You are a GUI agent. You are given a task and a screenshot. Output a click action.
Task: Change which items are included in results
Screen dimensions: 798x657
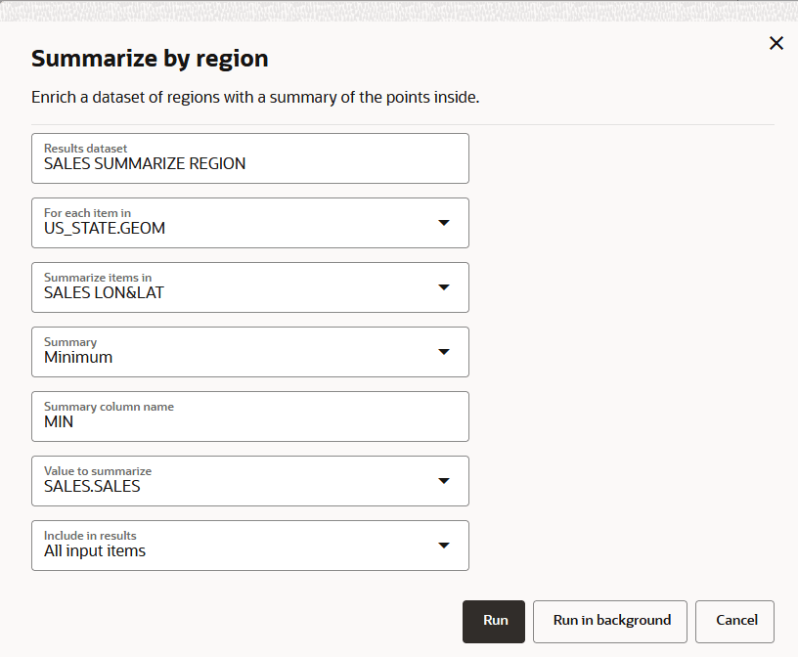pos(444,546)
